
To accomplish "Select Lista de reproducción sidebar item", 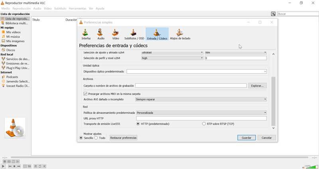I will [15, 19].
